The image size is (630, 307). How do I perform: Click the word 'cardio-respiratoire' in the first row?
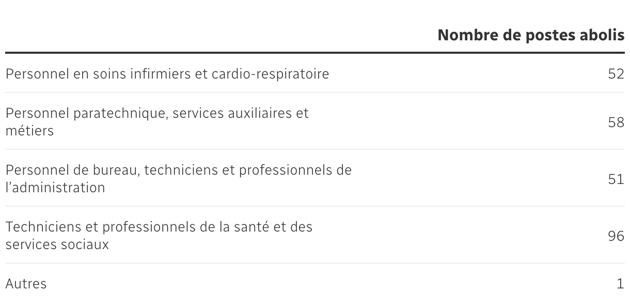pyautogui.click(x=270, y=74)
